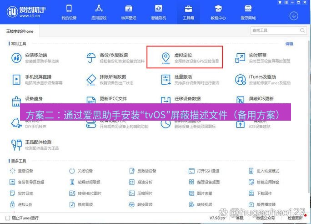Screen dimensions: 311x224
Task: Switch to the 我的设备 tab
Action: pyautogui.click(x=69, y=12)
